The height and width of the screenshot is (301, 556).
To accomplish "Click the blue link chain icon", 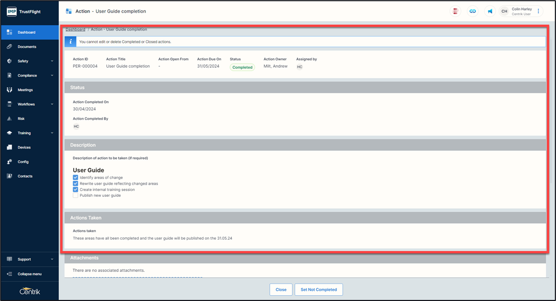I will point(472,11).
